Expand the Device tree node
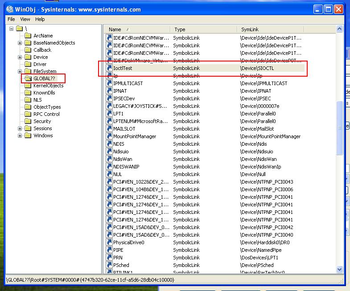 20,57
